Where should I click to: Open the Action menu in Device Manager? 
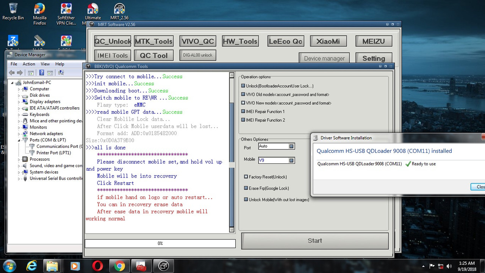(29, 64)
